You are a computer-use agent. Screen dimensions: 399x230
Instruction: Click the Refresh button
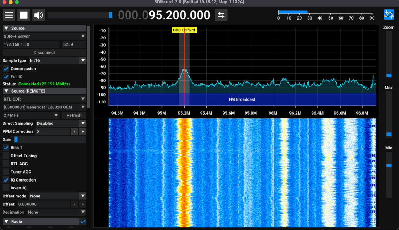pyautogui.click(x=74, y=115)
